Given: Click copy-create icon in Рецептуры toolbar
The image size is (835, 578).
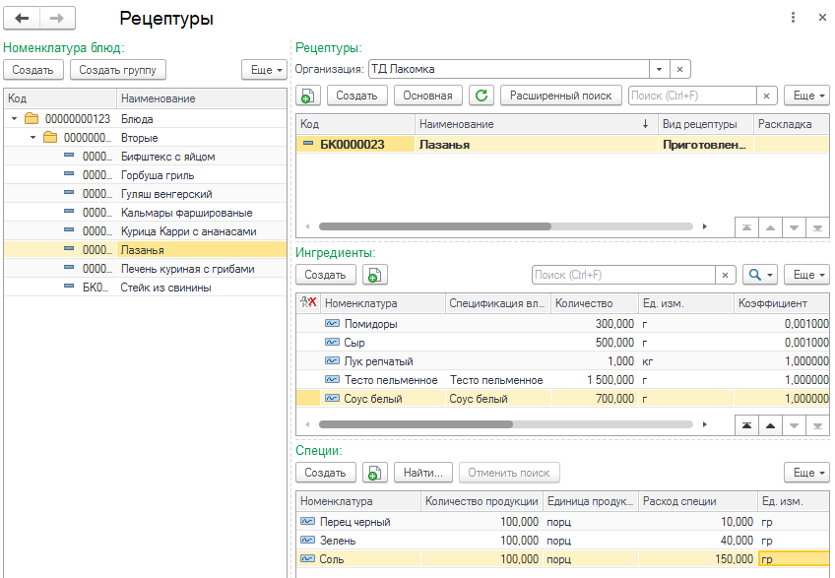Looking at the screenshot, I should (307, 96).
